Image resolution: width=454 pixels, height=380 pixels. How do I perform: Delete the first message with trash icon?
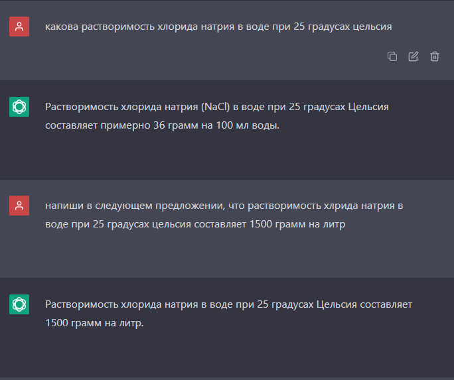(x=434, y=56)
